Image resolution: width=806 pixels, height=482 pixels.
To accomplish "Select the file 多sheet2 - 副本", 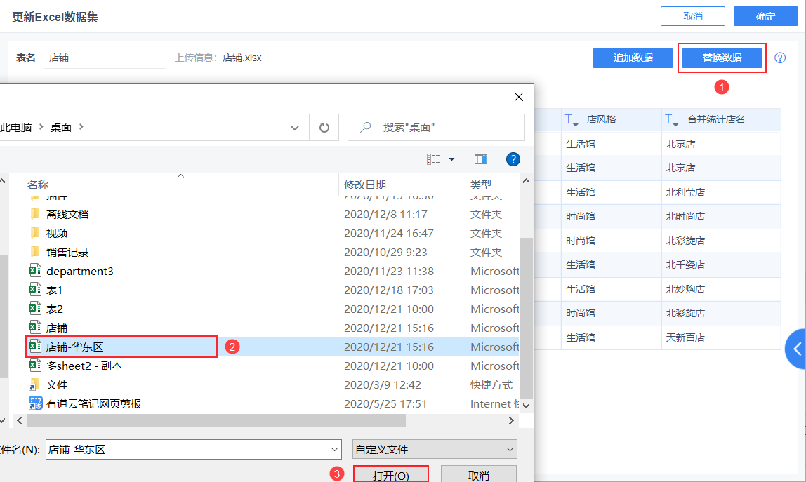I will (x=84, y=366).
